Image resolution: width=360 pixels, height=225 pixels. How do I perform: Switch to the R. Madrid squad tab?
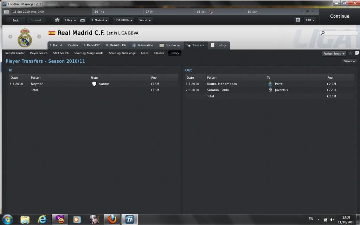click(x=56, y=45)
